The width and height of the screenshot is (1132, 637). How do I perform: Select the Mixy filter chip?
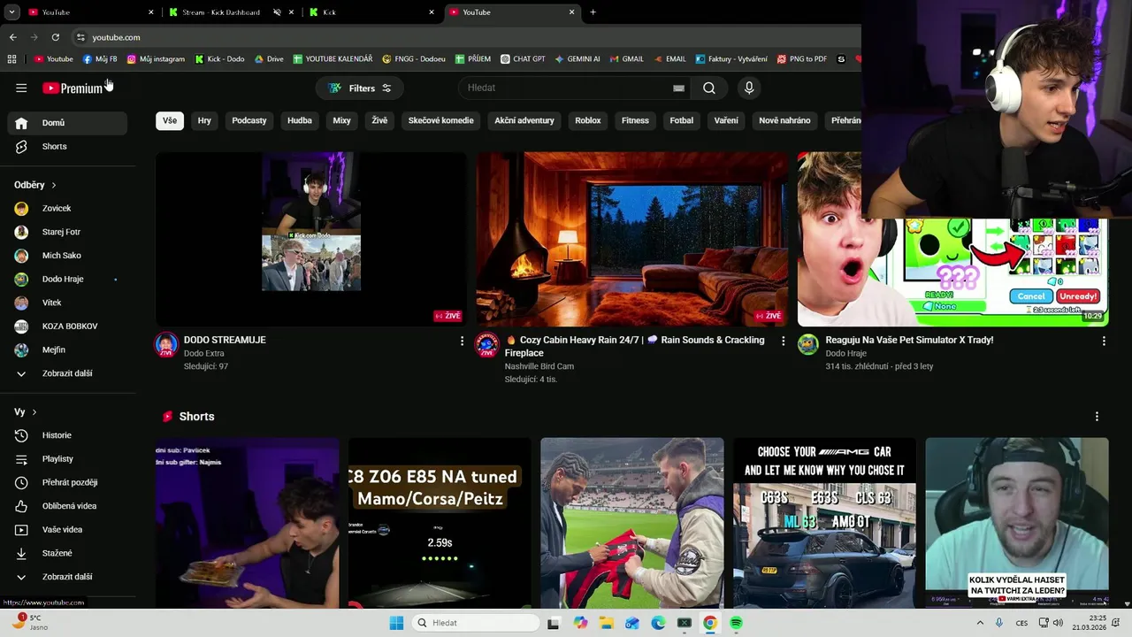tap(341, 120)
